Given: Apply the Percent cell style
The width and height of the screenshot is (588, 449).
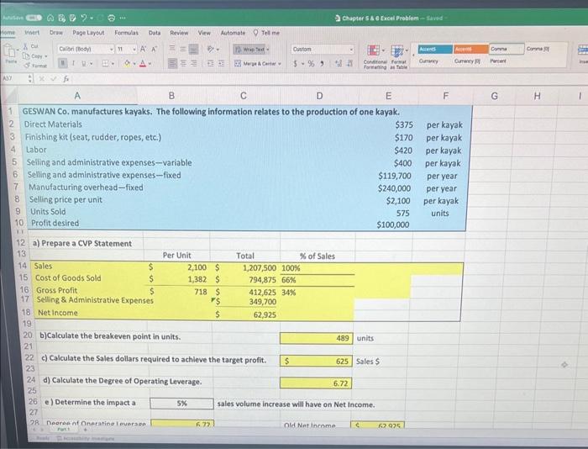Looking at the screenshot, I should 498,61.
